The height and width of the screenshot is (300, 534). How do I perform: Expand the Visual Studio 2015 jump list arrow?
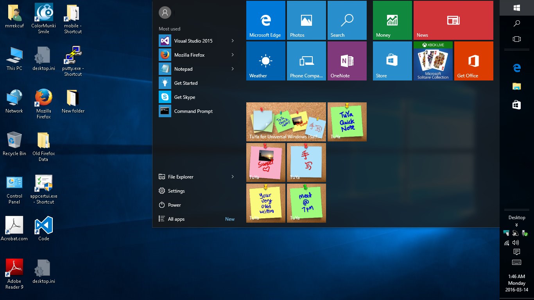coord(233,41)
